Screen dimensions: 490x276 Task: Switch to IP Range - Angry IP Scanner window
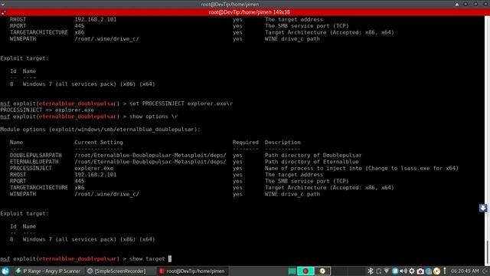48,271
